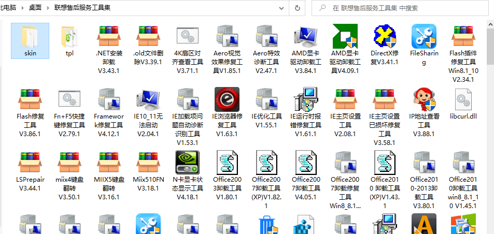Screen dimensions: 494x234
Task: Select LSPrepair V3.44.1 archive icon
Action: coord(30,163)
